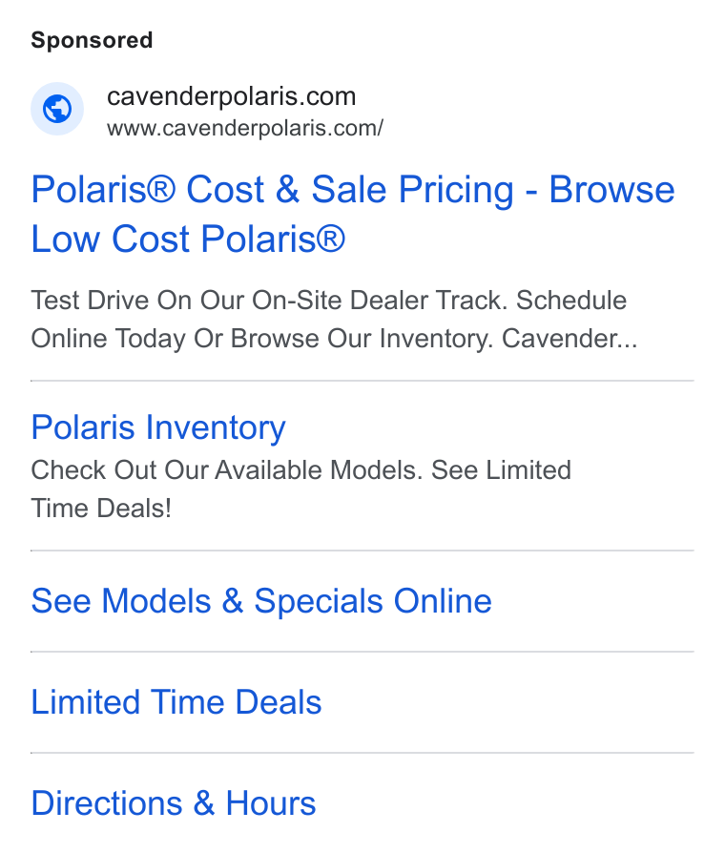Image resolution: width=725 pixels, height=853 pixels.
Task: Click the See Limited text under Polaris Inventory
Action: [x=501, y=470]
